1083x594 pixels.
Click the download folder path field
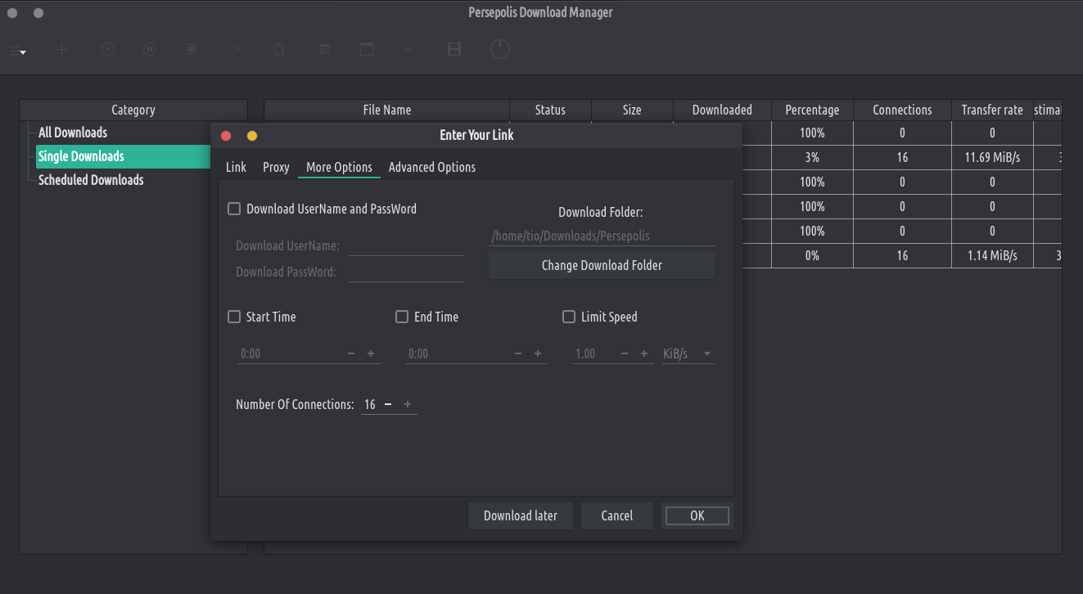point(602,236)
